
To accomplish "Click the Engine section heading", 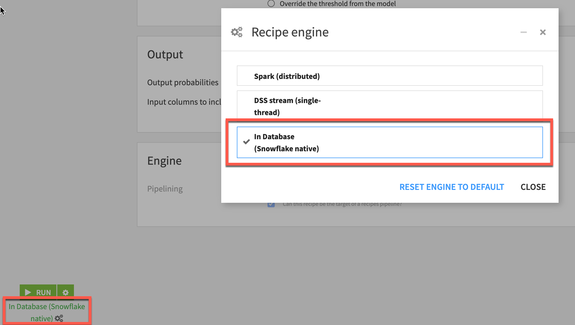I will point(164,161).
